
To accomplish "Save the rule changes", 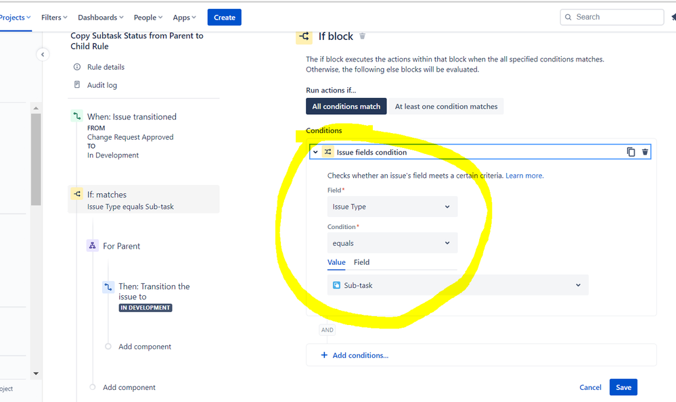I will coord(623,387).
